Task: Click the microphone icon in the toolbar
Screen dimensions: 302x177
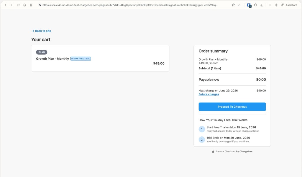Action: [31, 5]
